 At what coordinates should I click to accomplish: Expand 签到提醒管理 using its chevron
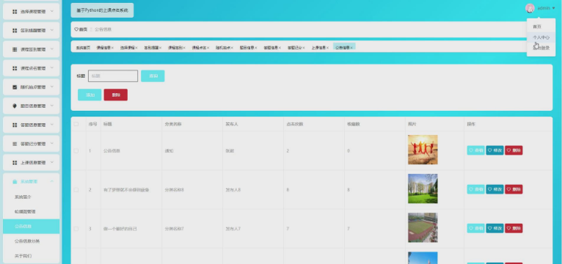(x=52, y=31)
